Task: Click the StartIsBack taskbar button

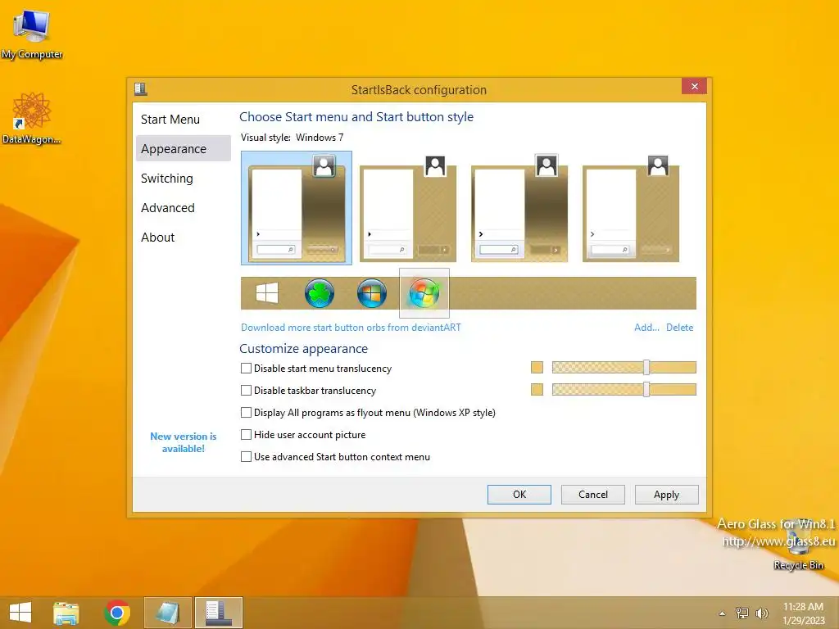Action: click(x=219, y=613)
